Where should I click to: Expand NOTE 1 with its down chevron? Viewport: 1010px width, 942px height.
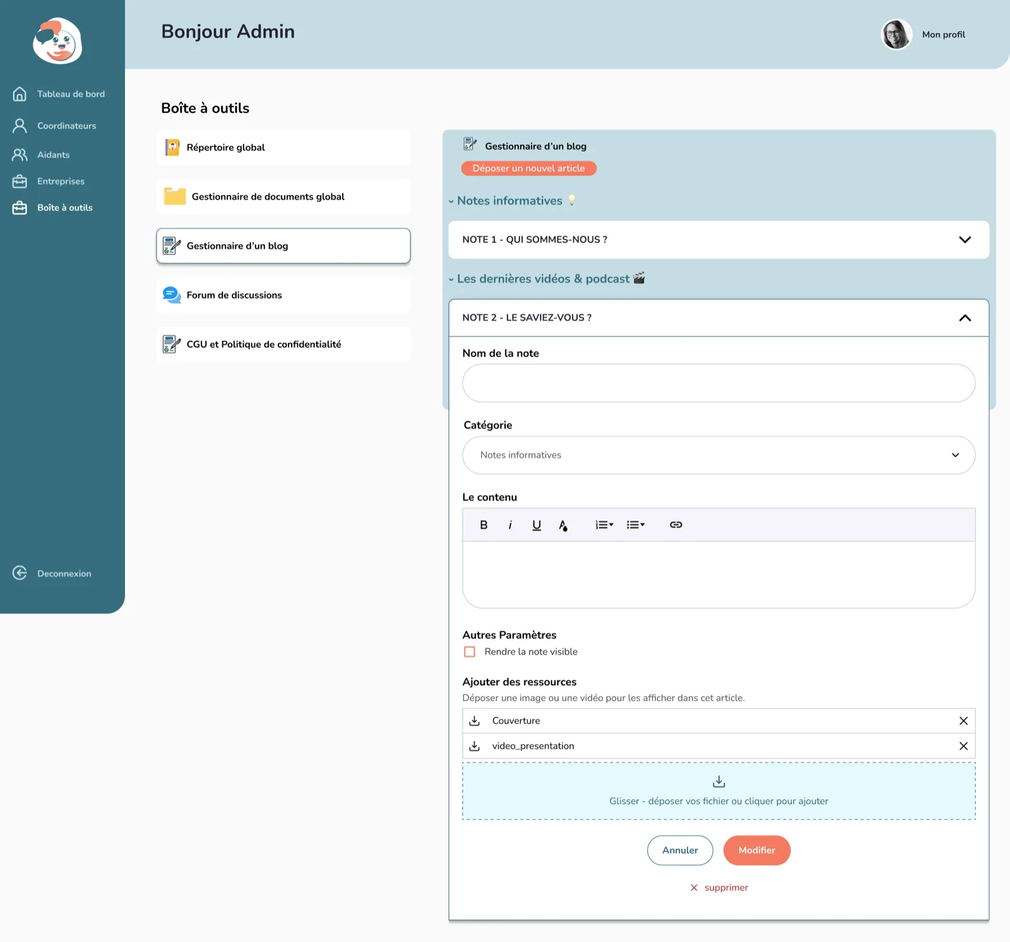point(965,240)
